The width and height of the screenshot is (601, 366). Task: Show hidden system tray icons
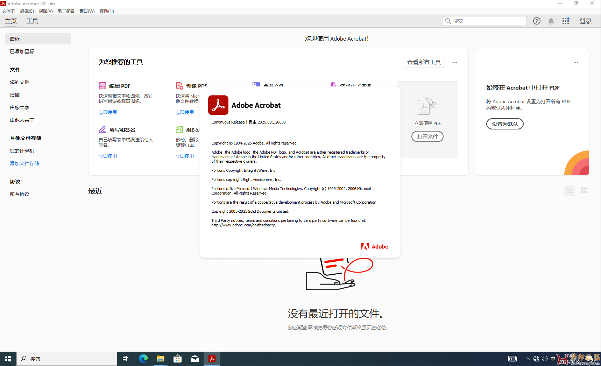pyautogui.click(x=528, y=359)
